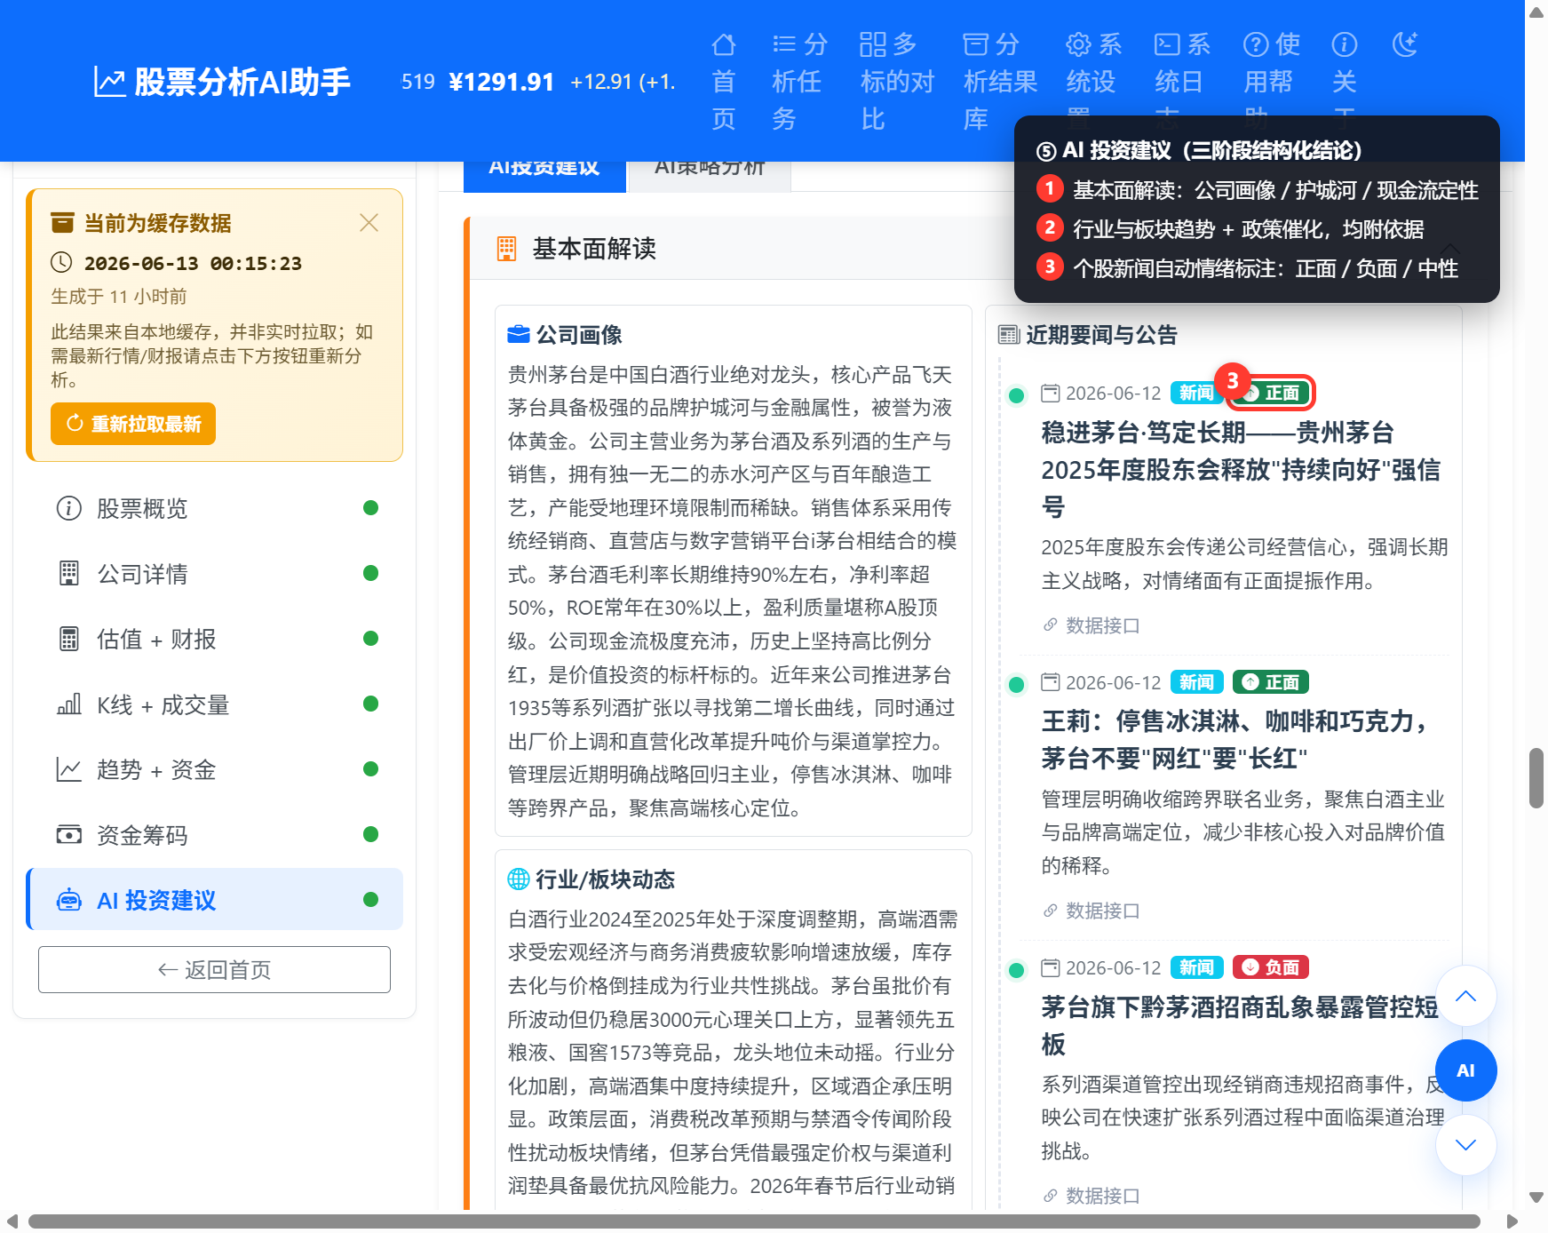Select 估值 + 财报 in sidebar
The height and width of the screenshot is (1233, 1548).
click(215, 639)
